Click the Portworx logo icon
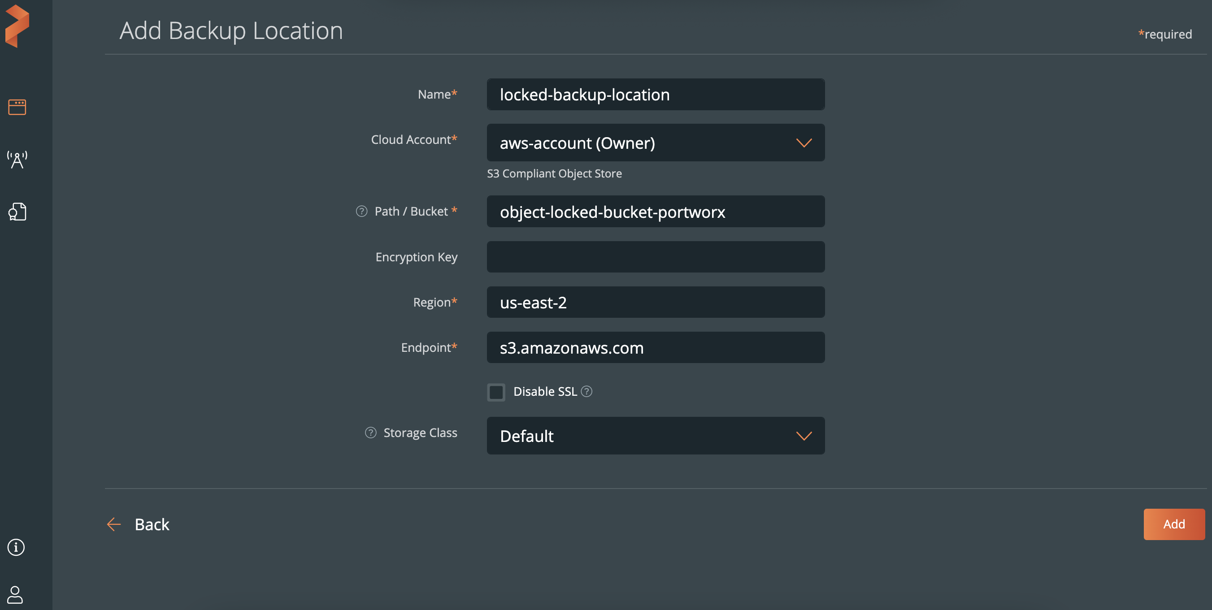The height and width of the screenshot is (610, 1212). click(17, 26)
